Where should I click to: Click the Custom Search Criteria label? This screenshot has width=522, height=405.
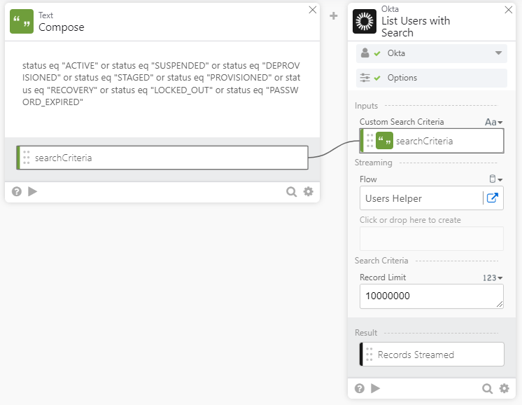(402, 122)
